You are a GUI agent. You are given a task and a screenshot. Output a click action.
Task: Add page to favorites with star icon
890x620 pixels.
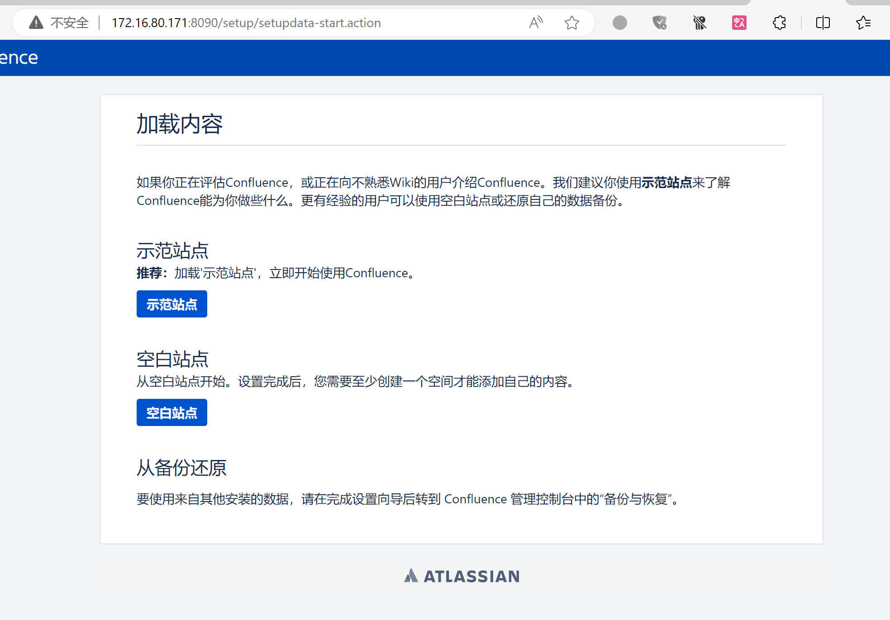[x=572, y=23]
